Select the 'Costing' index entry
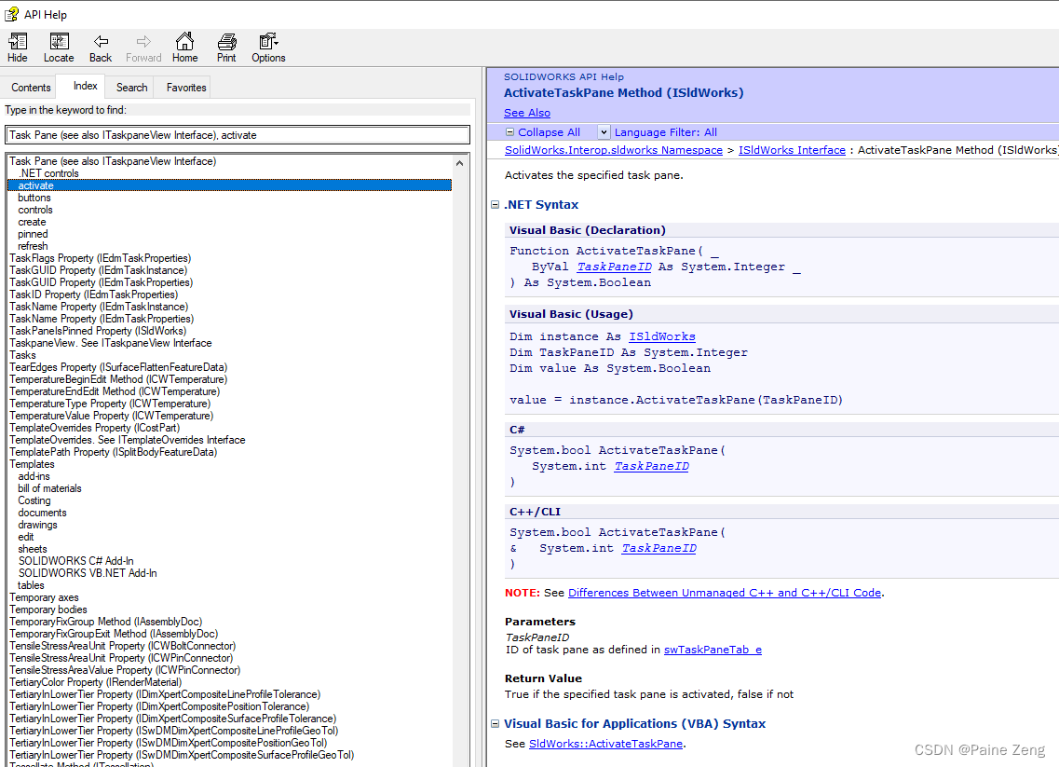This screenshot has height=767, width=1059. 34,500
